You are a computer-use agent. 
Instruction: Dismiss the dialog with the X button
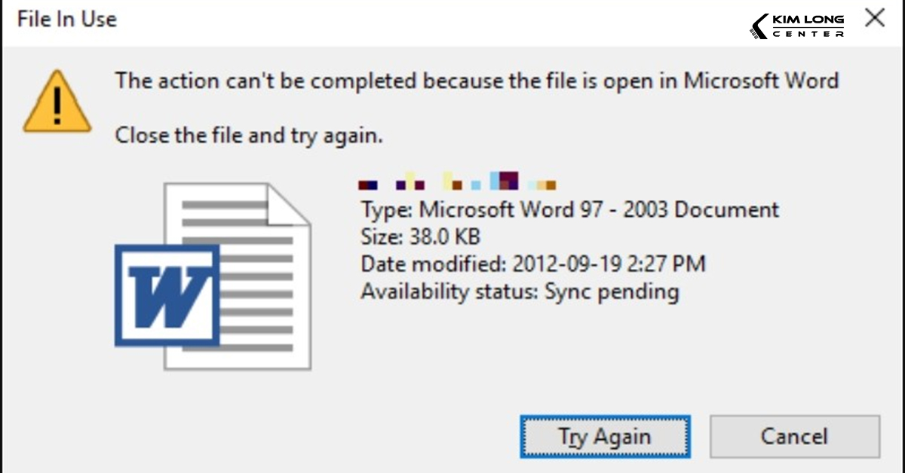coord(874,18)
